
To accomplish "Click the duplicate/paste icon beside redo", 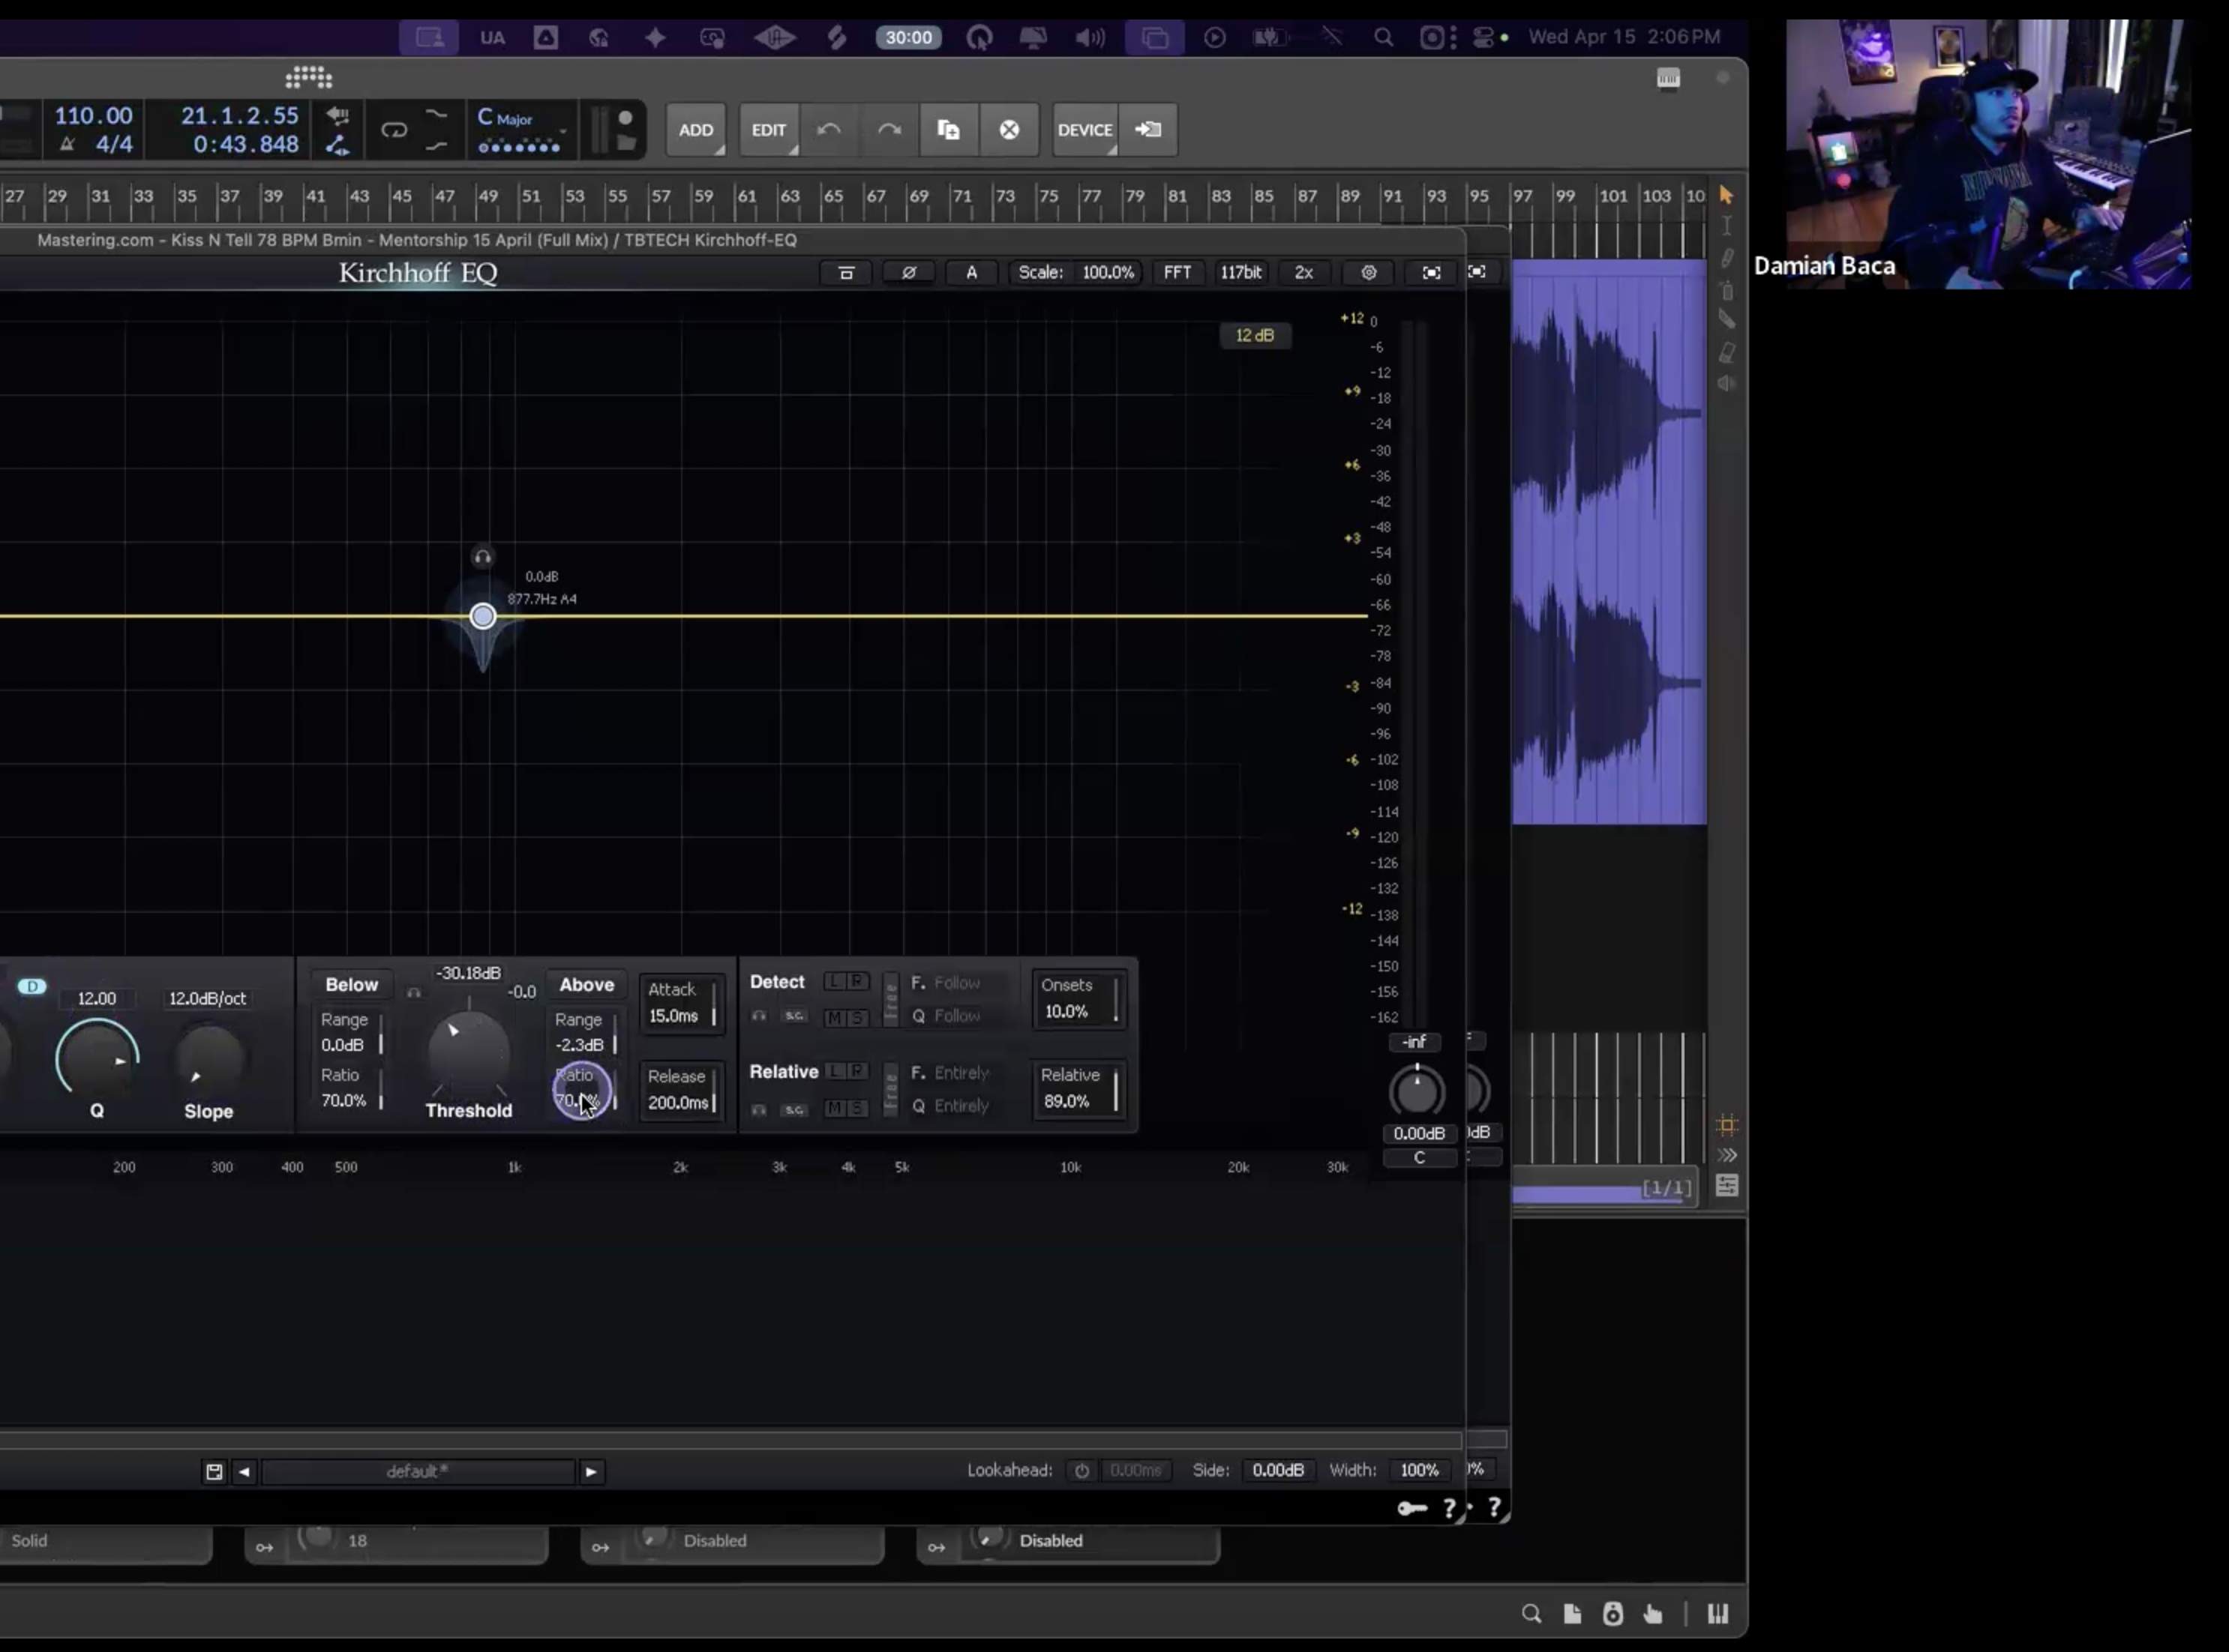I will coord(949,129).
